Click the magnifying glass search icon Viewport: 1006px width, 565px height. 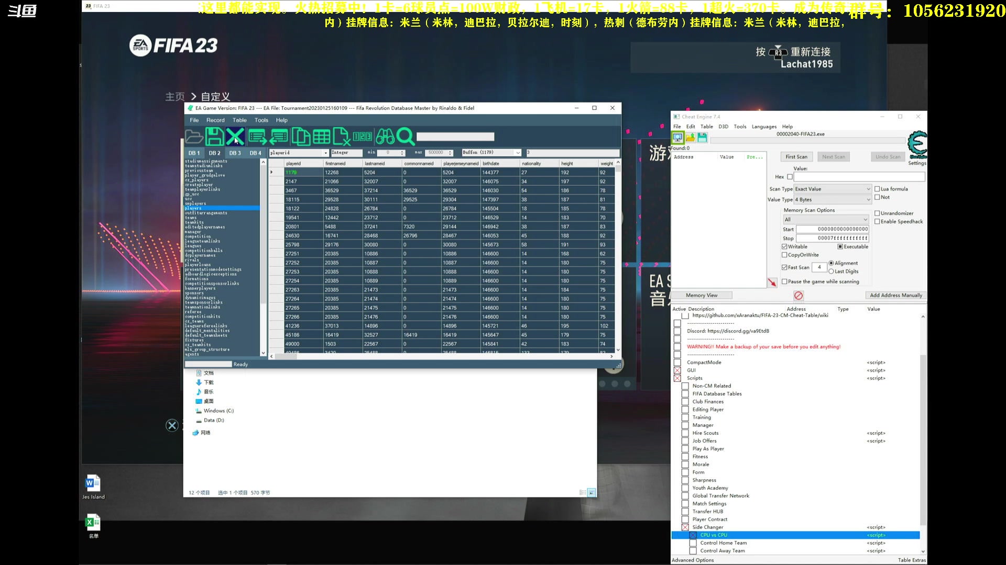[406, 137]
